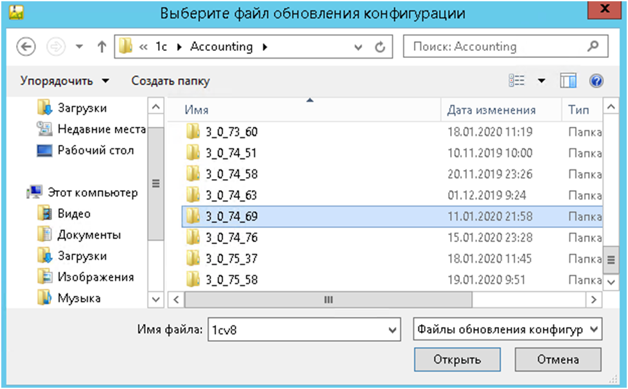
Task: Open the view options dropdown arrow
Action: pos(542,81)
